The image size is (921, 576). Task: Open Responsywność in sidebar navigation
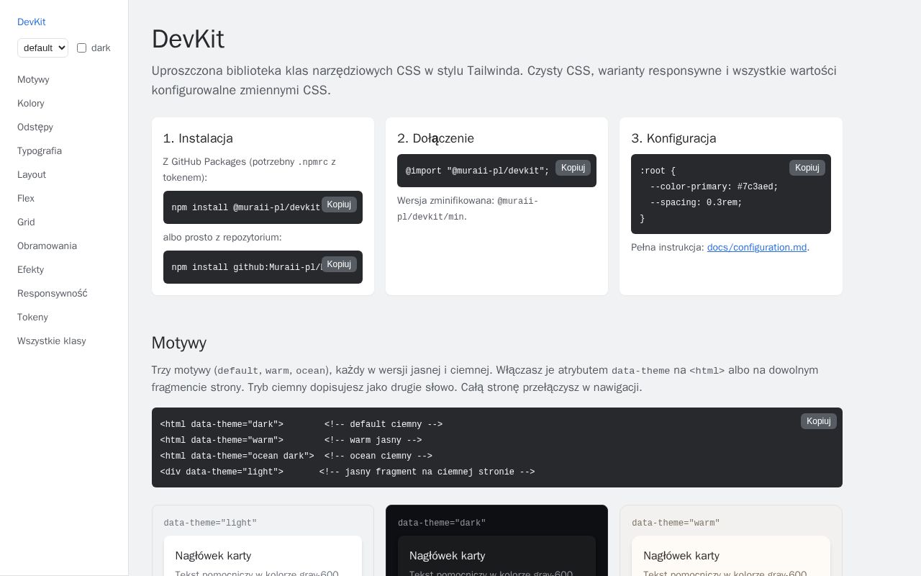pyautogui.click(x=53, y=293)
